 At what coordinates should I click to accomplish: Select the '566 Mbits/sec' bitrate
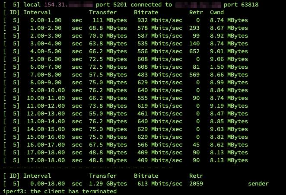pyautogui.click(x=160, y=145)
